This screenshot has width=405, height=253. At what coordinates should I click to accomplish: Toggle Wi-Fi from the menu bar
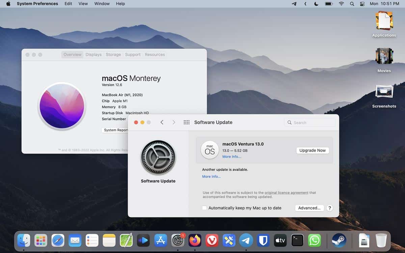(x=341, y=4)
